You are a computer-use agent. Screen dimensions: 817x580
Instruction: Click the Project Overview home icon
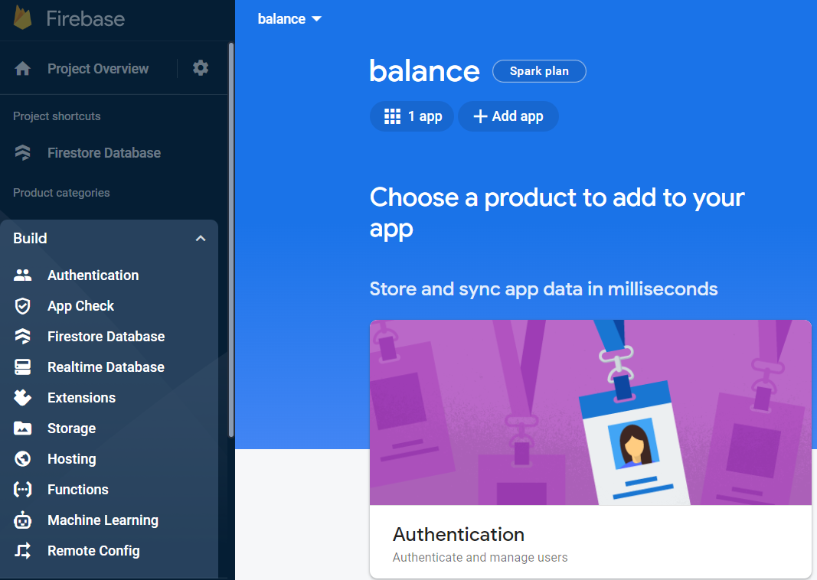22,68
